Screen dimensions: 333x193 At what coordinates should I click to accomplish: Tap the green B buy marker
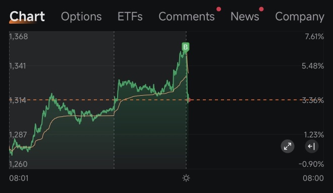pyautogui.click(x=185, y=47)
